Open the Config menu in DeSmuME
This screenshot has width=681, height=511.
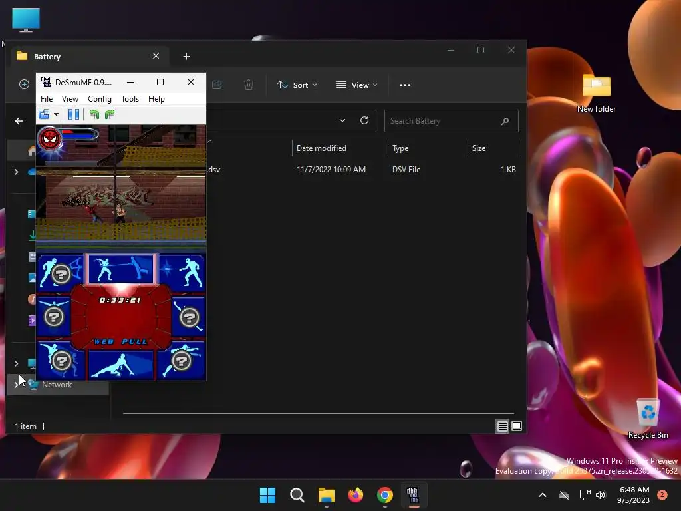pos(100,99)
